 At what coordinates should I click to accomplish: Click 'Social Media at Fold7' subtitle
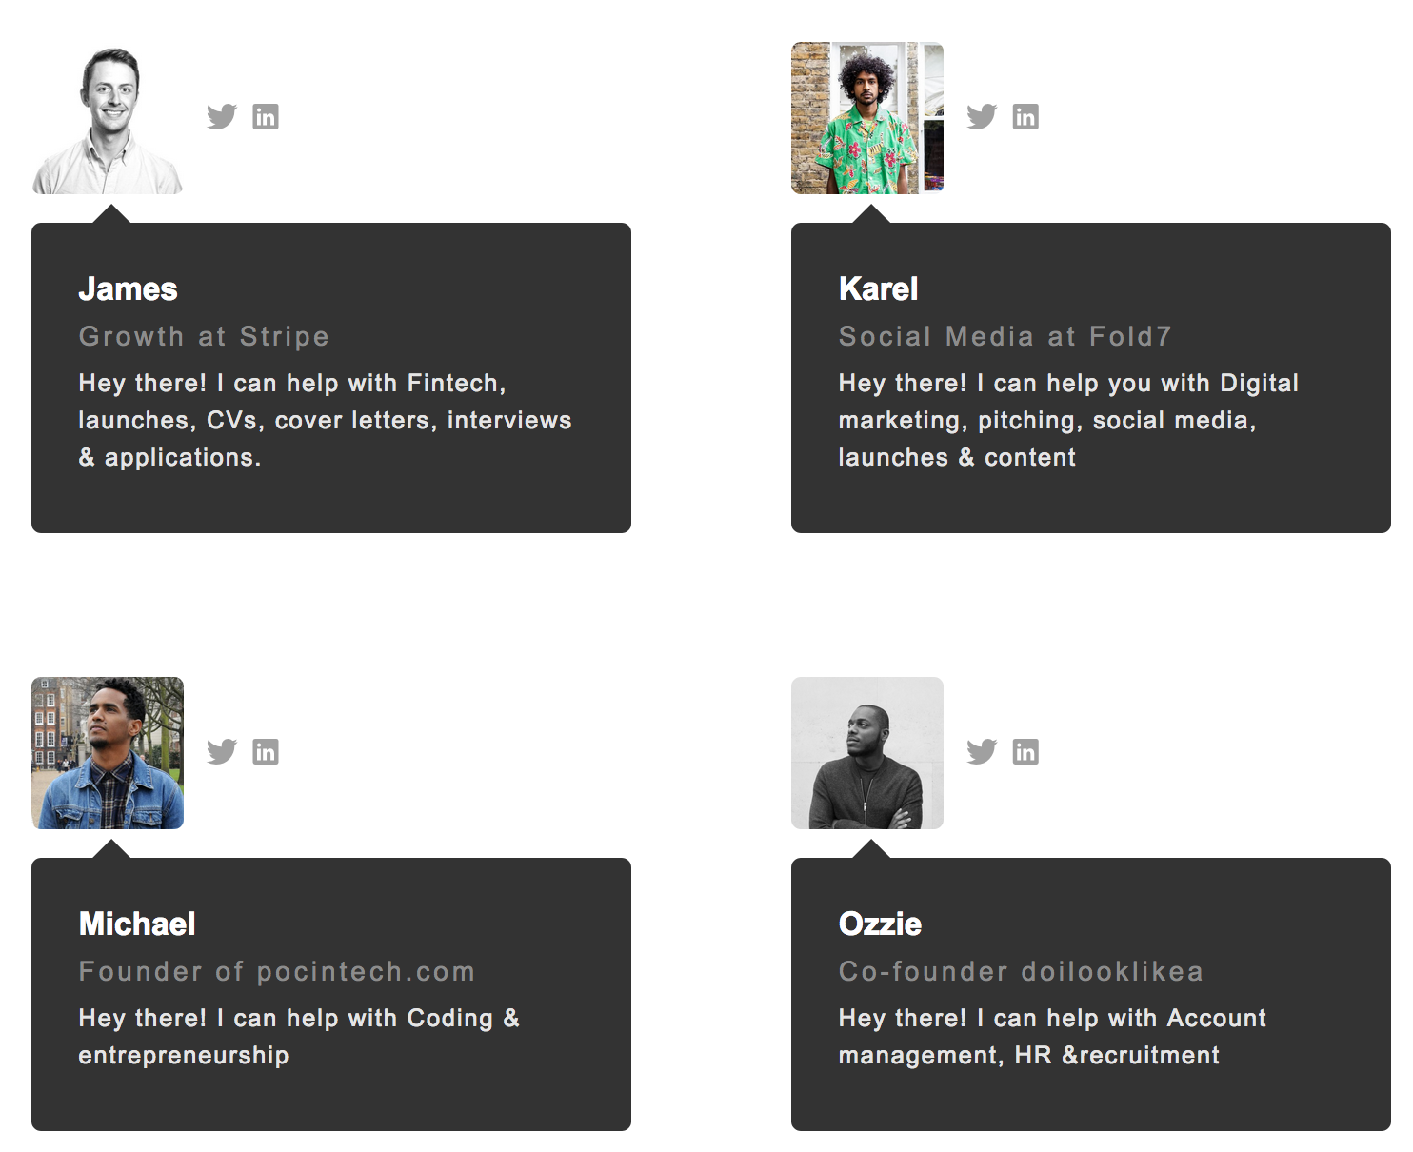[x=1005, y=336]
